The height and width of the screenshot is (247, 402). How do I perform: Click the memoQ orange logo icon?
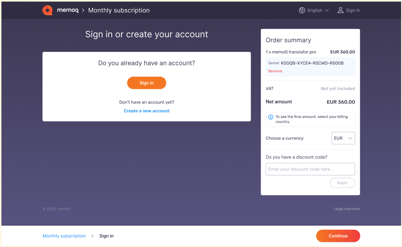point(47,10)
